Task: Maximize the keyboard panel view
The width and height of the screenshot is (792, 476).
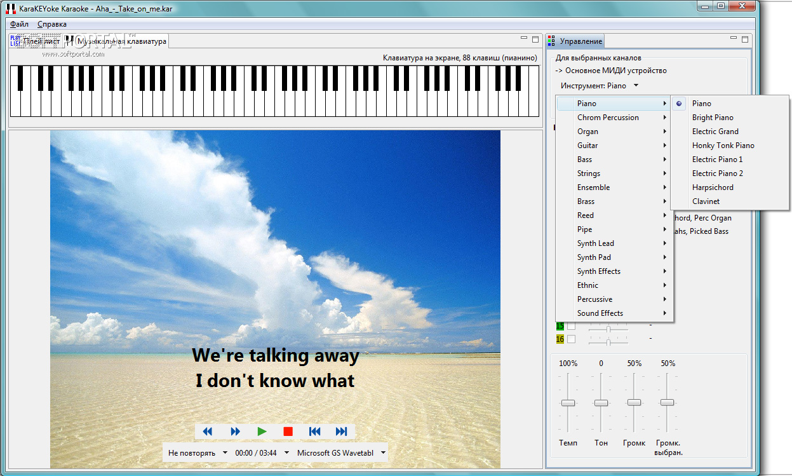Action: (535, 39)
